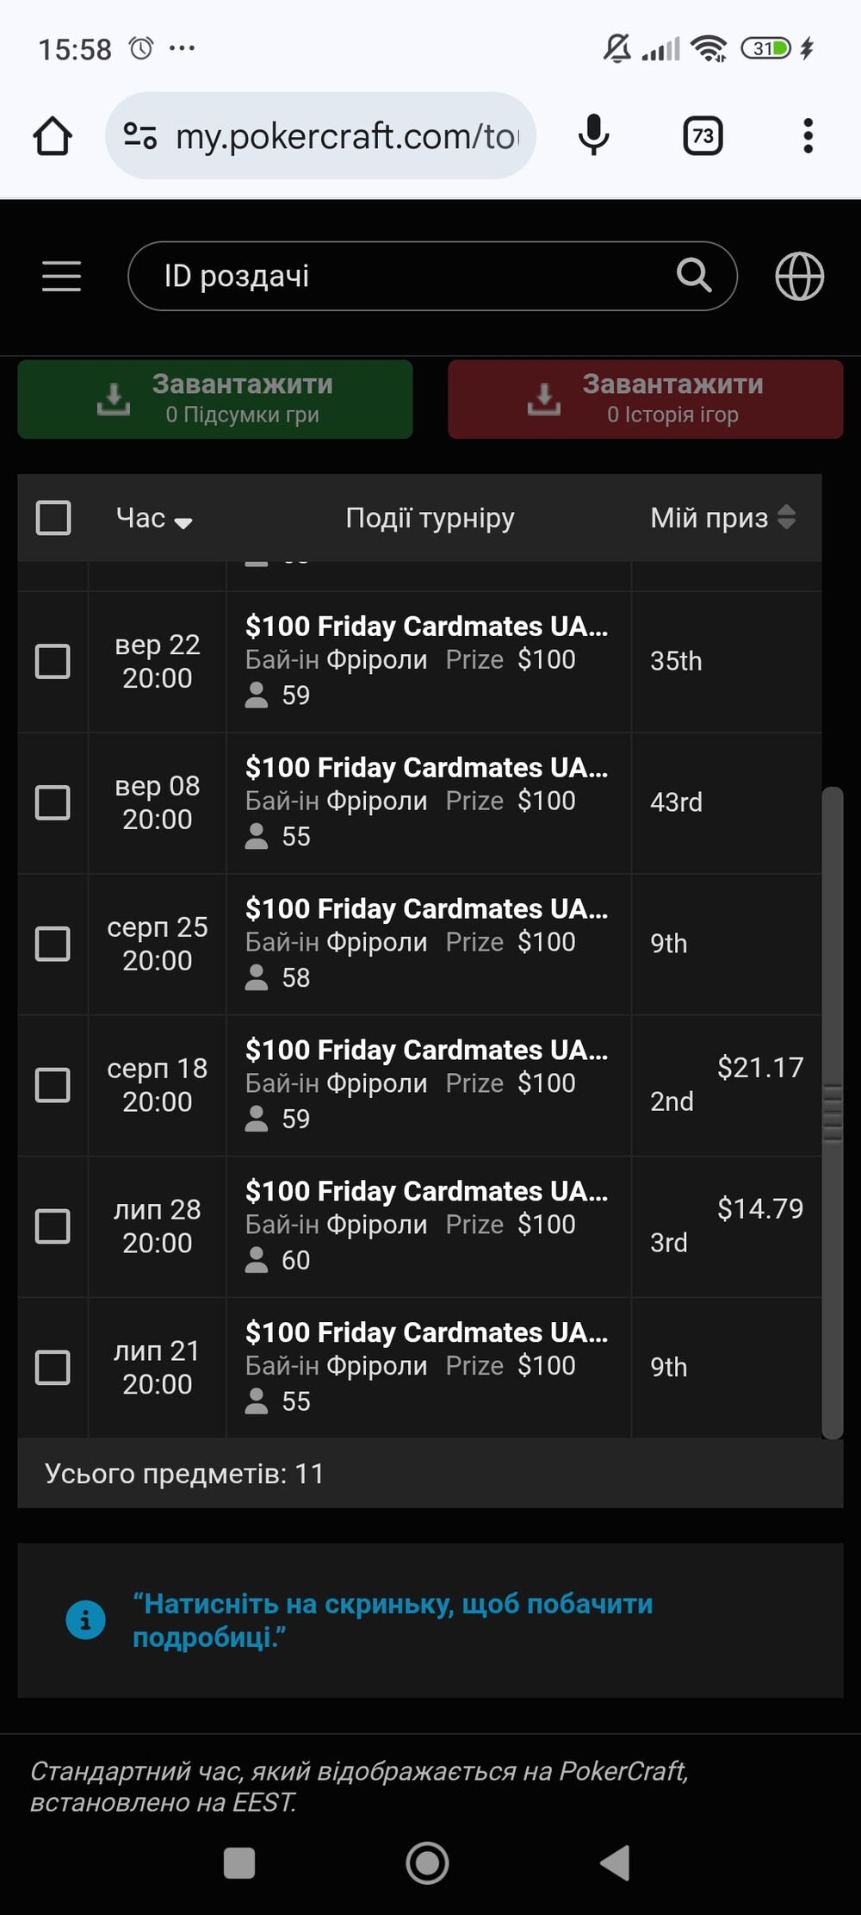Open the language globe selector

(x=799, y=277)
